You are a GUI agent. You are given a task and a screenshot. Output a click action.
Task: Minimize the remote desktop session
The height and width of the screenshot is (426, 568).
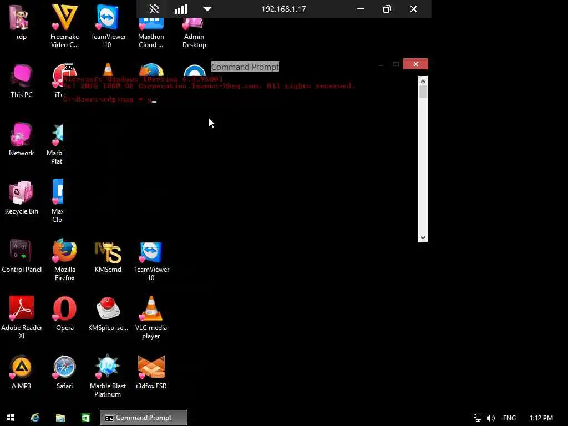tap(361, 9)
